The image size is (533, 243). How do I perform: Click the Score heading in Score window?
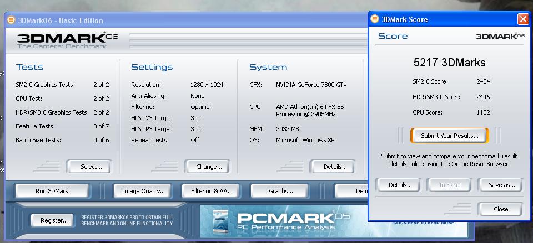coord(393,37)
